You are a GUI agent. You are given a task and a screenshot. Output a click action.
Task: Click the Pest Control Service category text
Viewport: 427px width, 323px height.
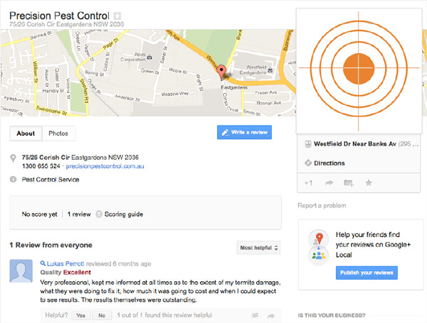coord(51,180)
